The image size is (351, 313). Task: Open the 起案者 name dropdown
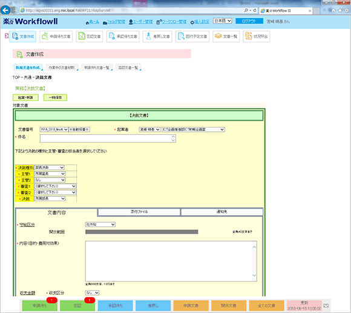coord(149,129)
